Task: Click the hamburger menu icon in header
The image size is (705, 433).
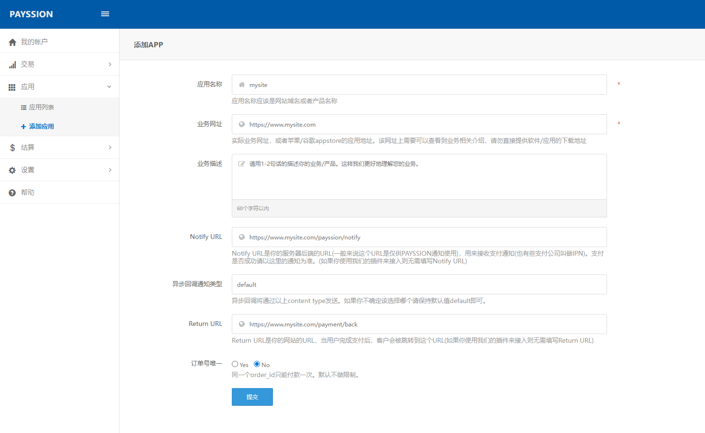Action: click(105, 14)
